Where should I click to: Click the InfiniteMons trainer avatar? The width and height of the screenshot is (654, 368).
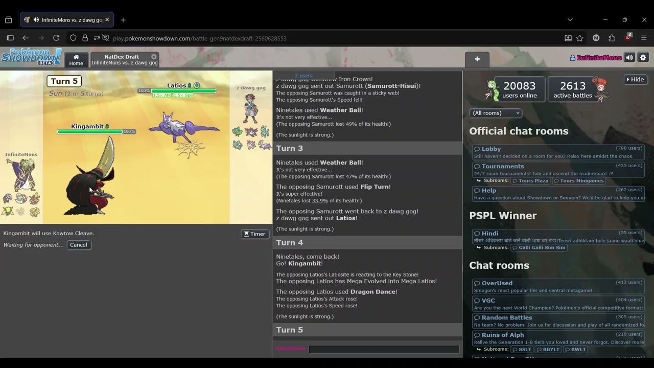(x=21, y=174)
